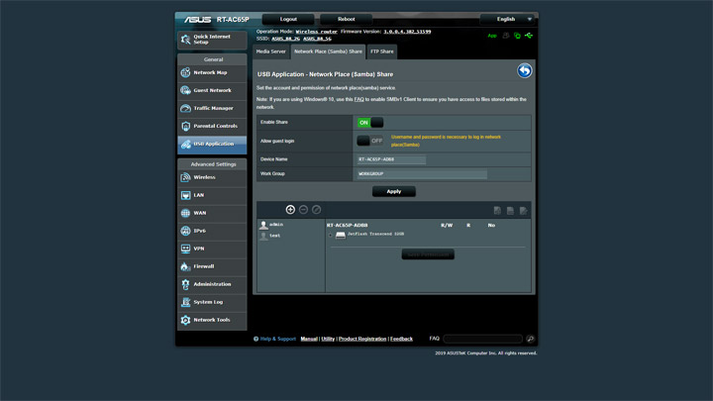Viewport: 713px width, 401px height.
Task: Open Network Tools page
Action: coord(212,320)
